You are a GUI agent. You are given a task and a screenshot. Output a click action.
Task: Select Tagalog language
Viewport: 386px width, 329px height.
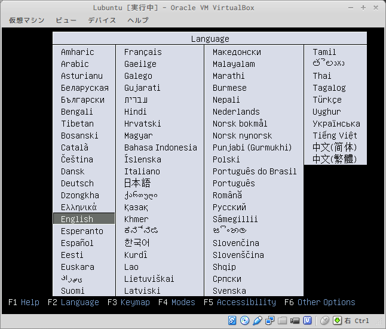(x=329, y=88)
